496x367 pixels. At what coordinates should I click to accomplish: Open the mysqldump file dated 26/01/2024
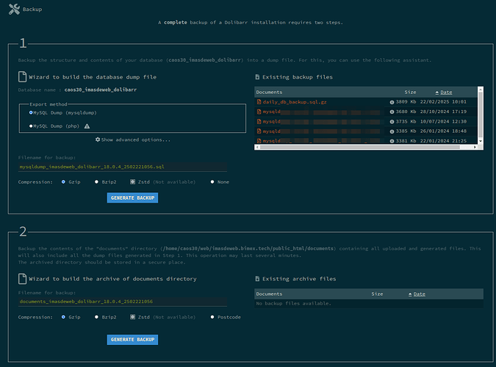click(321, 131)
